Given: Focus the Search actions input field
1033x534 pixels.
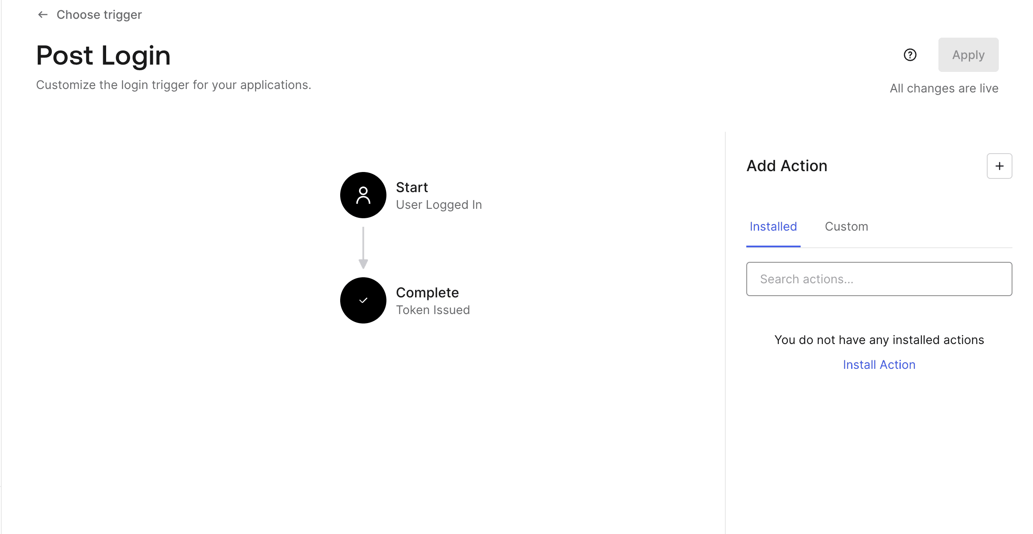Looking at the screenshot, I should pos(879,279).
